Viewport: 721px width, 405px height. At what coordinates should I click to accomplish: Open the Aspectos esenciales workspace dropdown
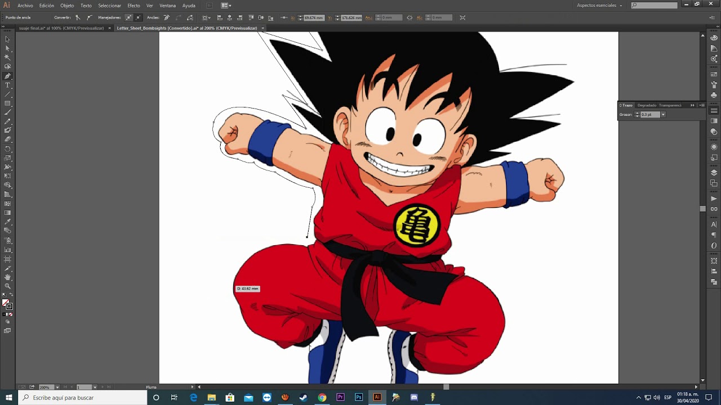click(x=600, y=5)
